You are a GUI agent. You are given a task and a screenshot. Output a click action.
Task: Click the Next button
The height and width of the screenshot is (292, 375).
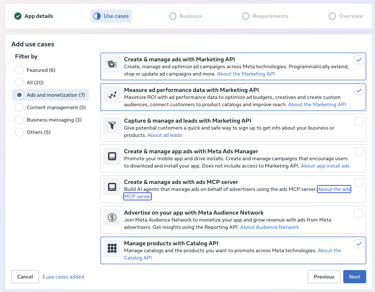355,277
